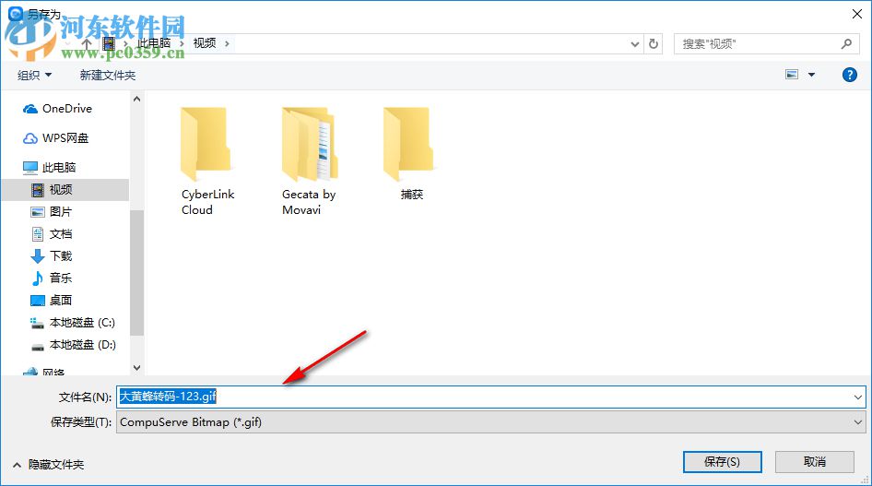Select the 捕获 folder

coord(410,153)
